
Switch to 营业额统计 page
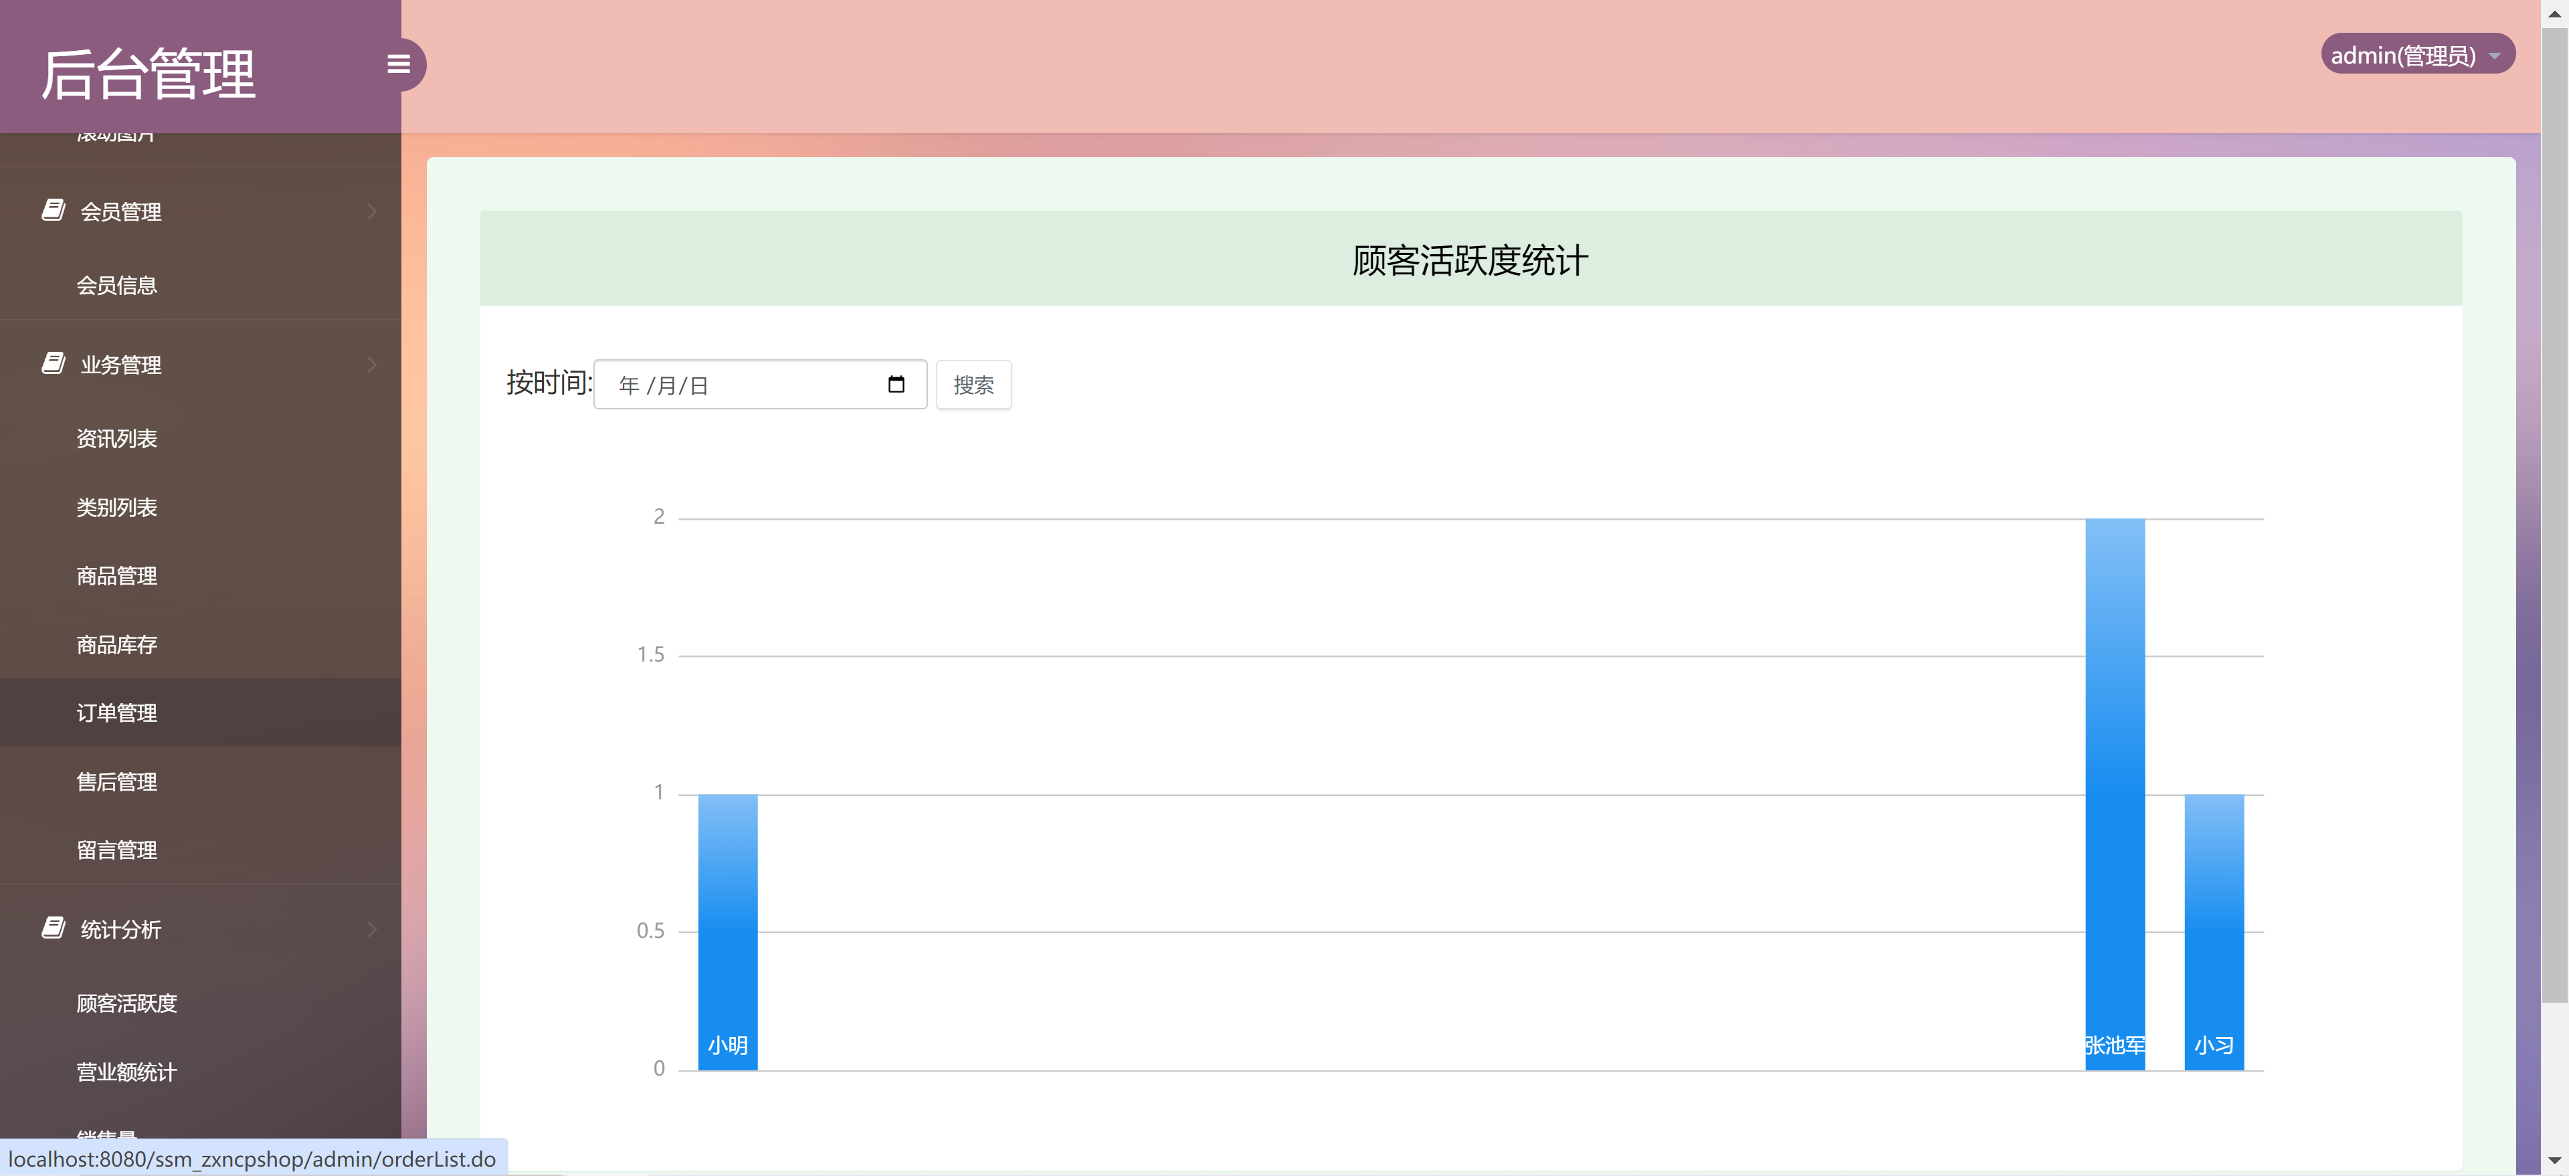click(126, 1071)
